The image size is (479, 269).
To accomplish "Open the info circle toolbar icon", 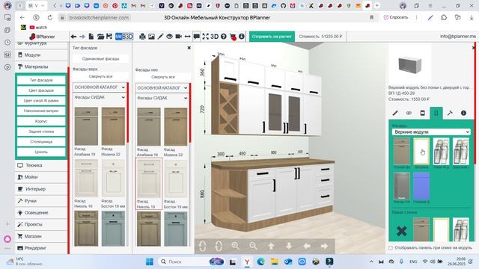I will point(242,37).
